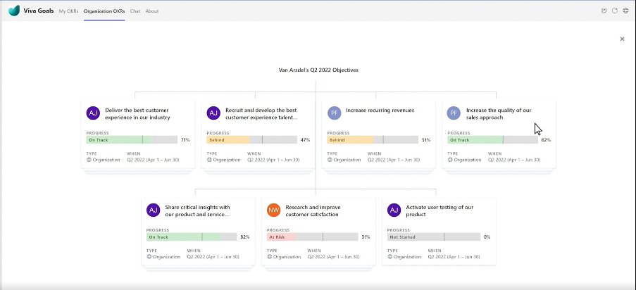Viewport: 636px width, 290px height.
Task: Open Recruit and develop the best talent objective
Action: tap(261, 113)
